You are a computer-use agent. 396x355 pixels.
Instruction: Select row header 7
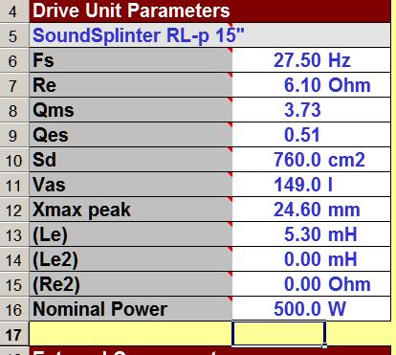click(14, 85)
